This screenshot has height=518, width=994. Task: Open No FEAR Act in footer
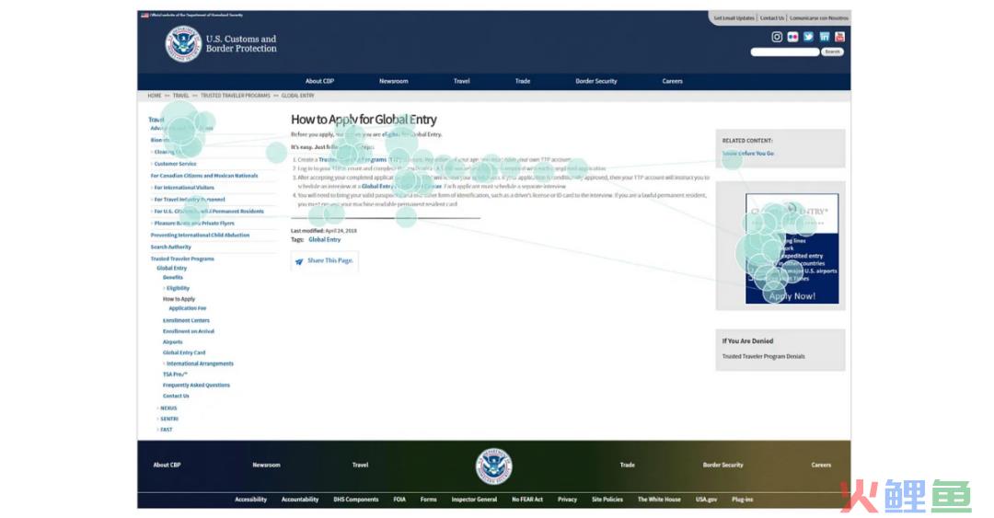(x=527, y=500)
